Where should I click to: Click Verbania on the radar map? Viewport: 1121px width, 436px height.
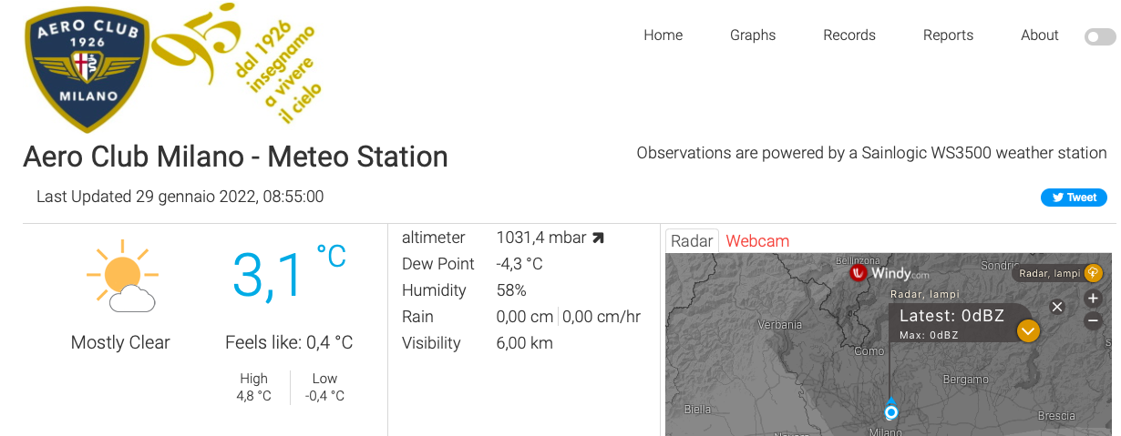click(x=780, y=324)
